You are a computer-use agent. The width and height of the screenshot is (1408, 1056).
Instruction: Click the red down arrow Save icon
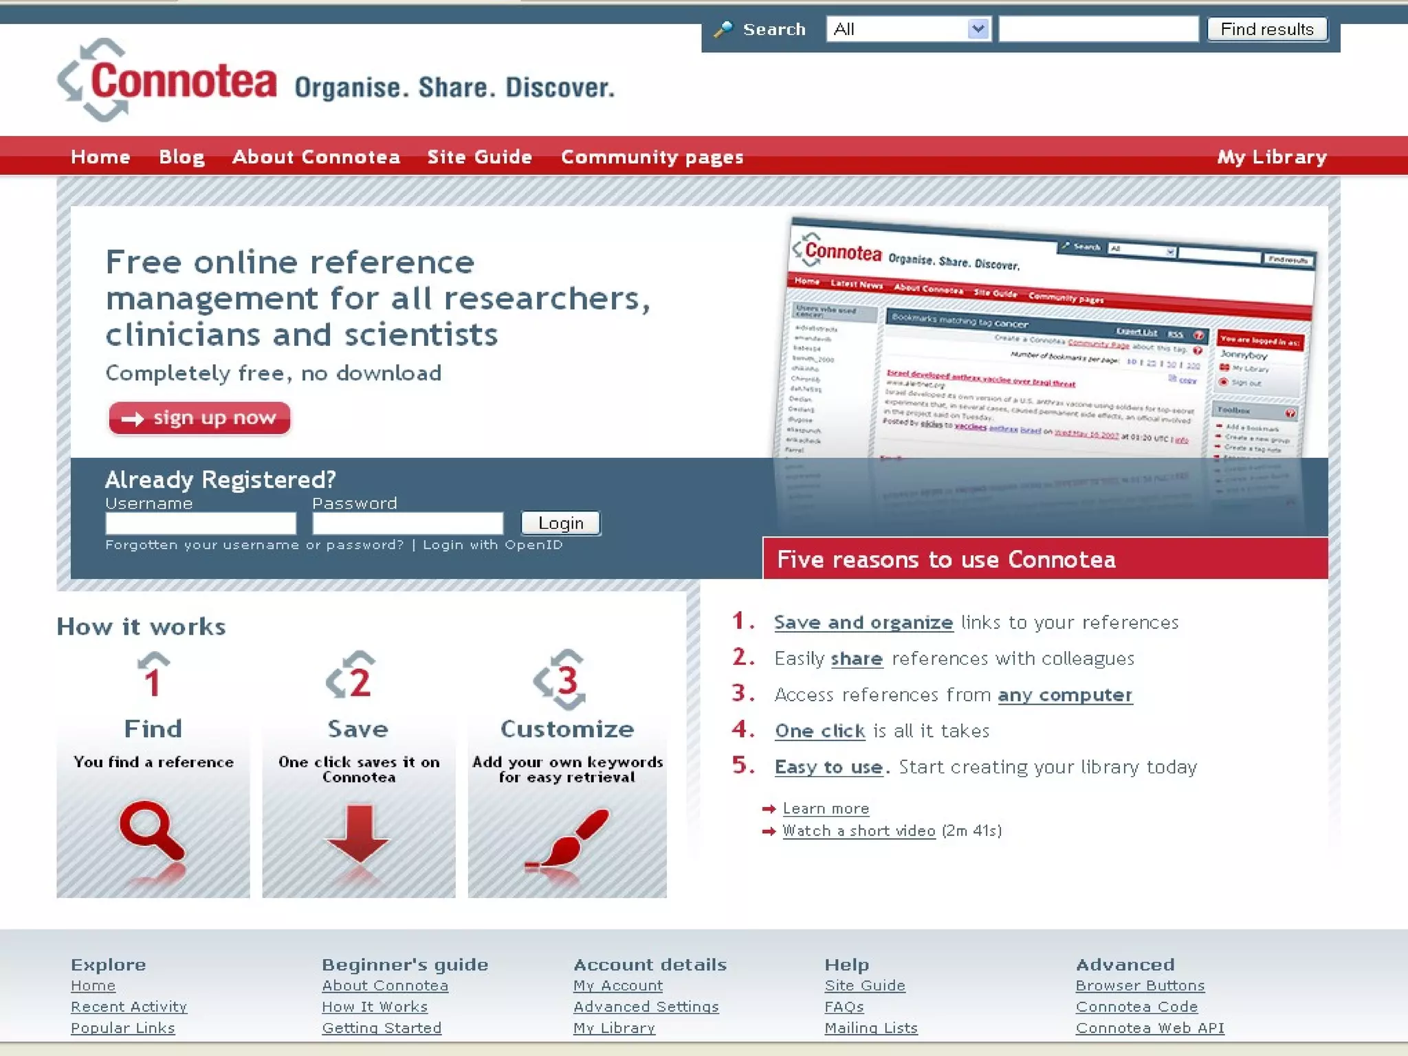tap(358, 833)
